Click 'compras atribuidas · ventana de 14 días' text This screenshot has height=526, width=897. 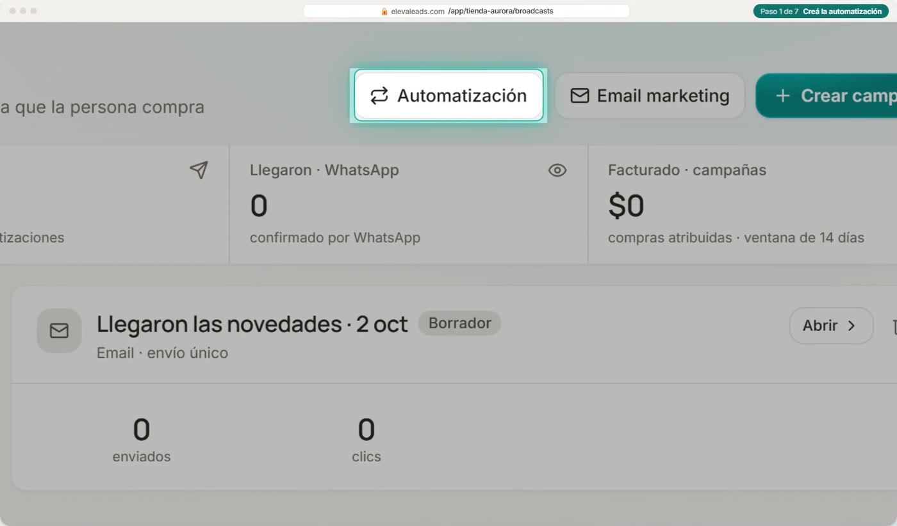click(x=736, y=238)
